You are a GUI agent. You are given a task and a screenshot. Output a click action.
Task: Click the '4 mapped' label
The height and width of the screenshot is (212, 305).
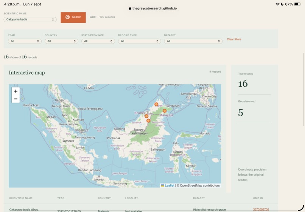click(215, 72)
